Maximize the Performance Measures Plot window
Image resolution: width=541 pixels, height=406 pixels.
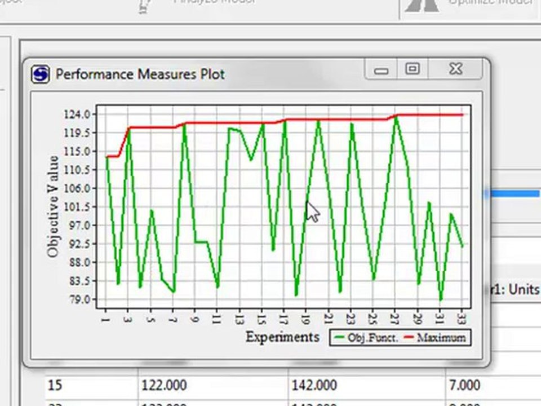tap(413, 69)
